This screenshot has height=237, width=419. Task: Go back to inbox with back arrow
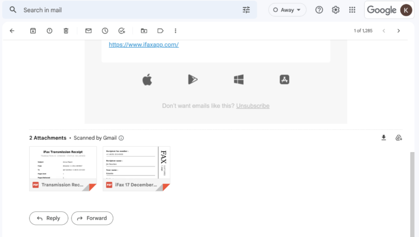coord(12,31)
